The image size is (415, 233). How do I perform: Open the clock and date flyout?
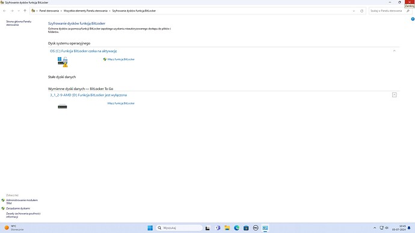click(x=399, y=228)
